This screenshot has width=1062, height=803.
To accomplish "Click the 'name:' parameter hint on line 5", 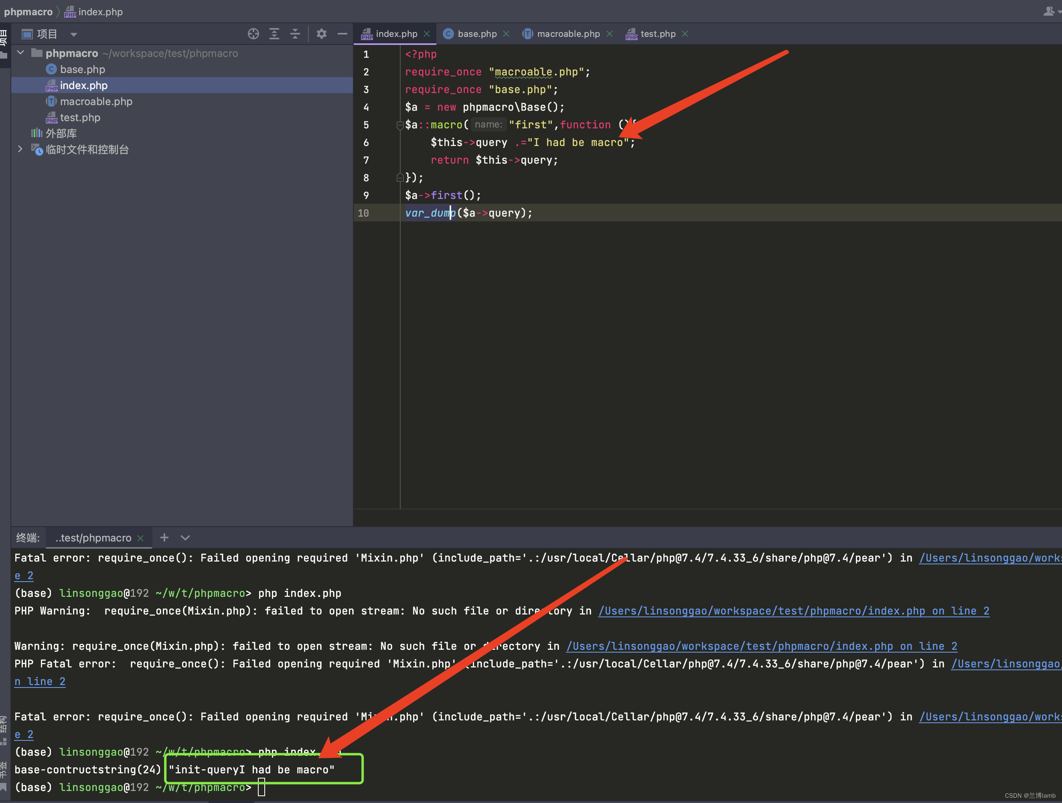I will 488,125.
